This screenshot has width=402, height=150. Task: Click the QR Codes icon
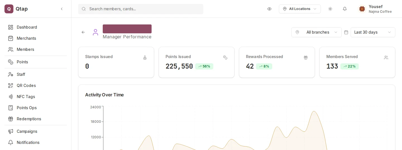click(11, 86)
